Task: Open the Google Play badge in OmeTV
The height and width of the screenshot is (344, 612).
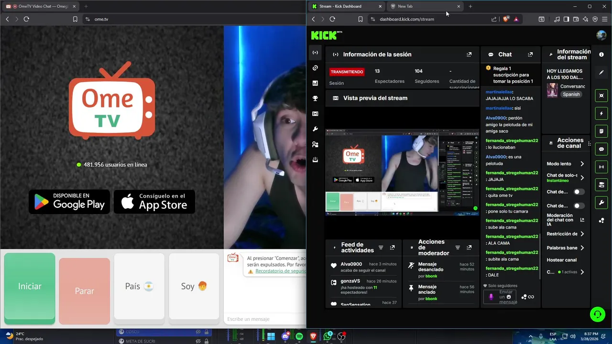Action: click(69, 202)
